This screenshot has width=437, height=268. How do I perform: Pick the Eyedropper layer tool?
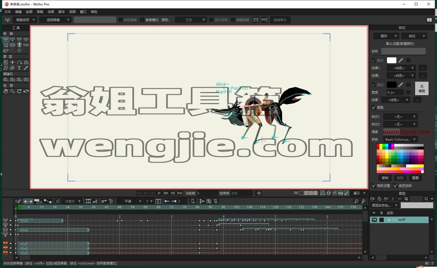tap(26, 68)
